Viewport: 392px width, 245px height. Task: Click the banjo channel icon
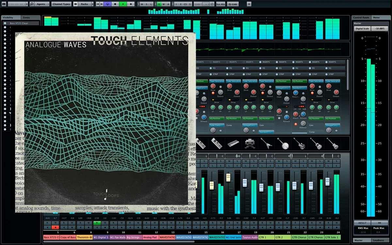[x=283, y=143]
